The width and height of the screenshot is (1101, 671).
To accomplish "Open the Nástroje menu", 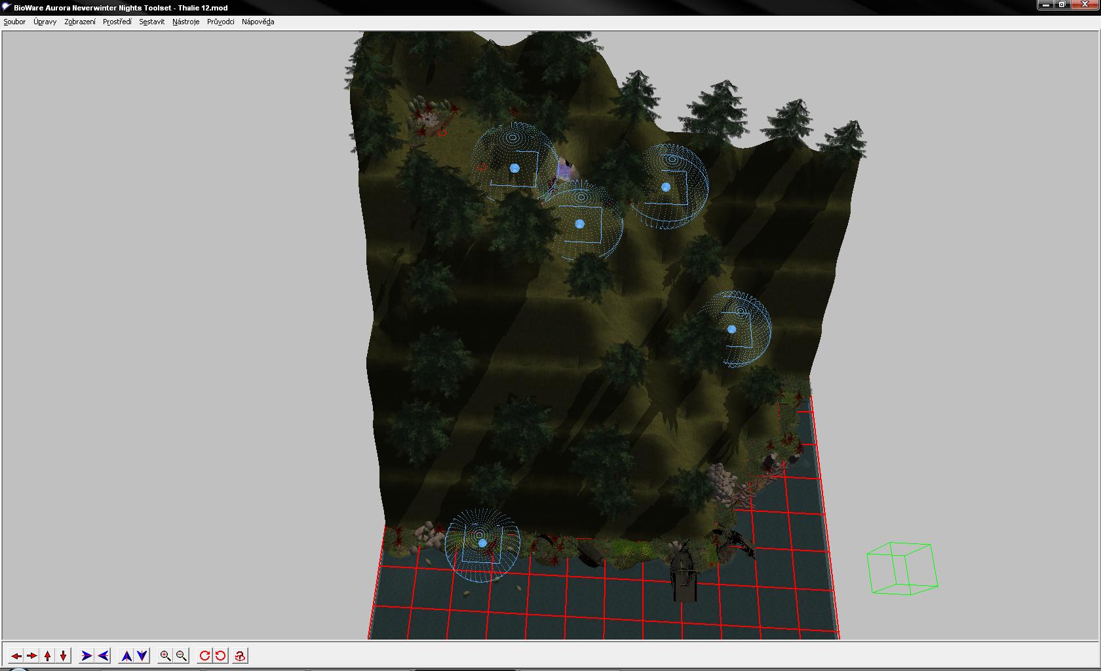I will pyautogui.click(x=185, y=22).
